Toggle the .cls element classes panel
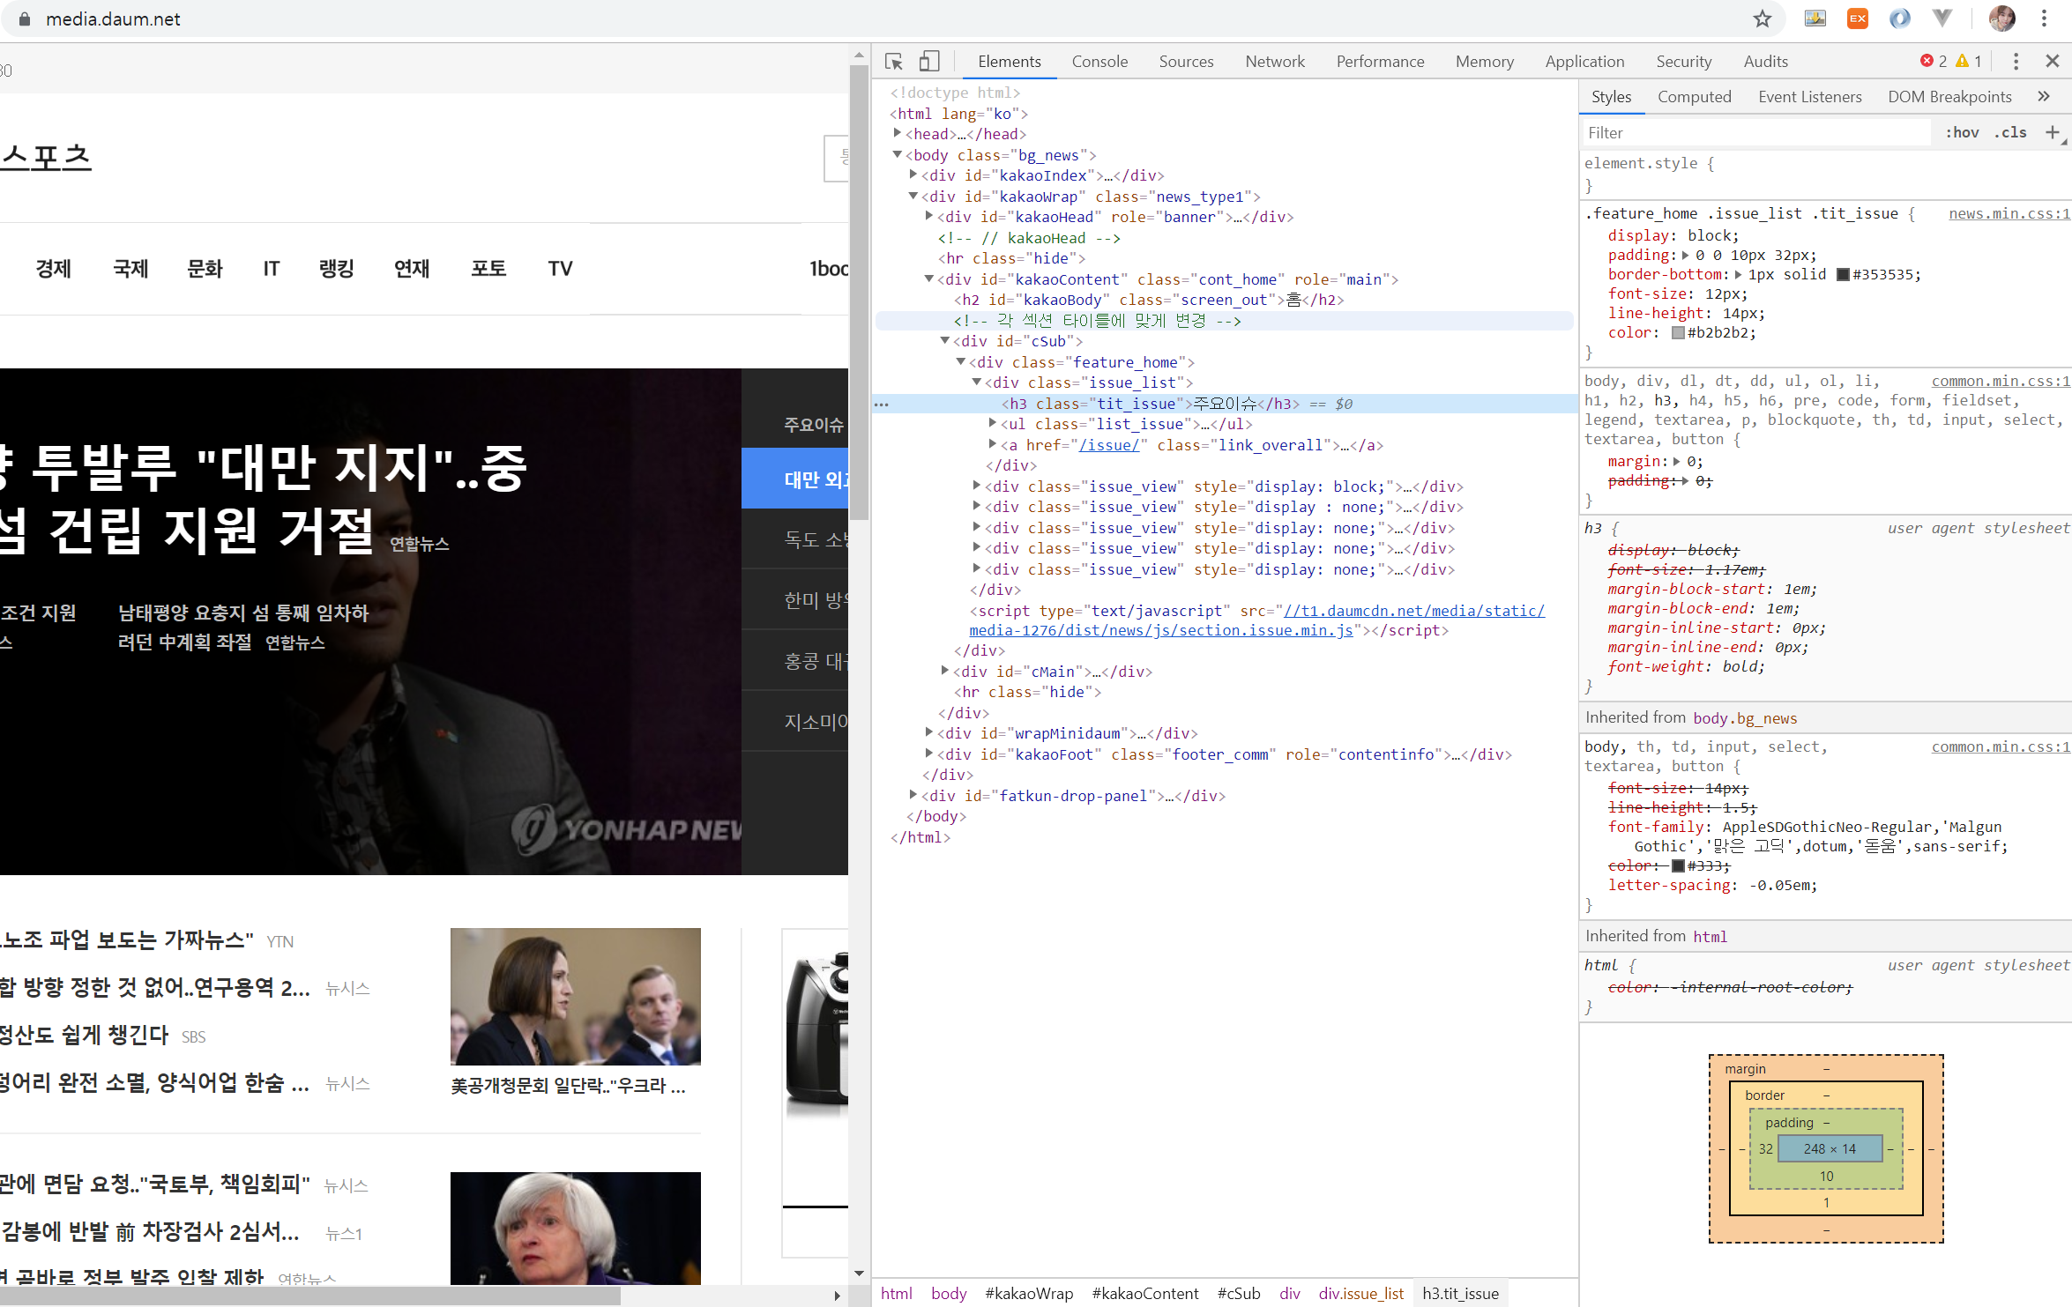 2010,132
